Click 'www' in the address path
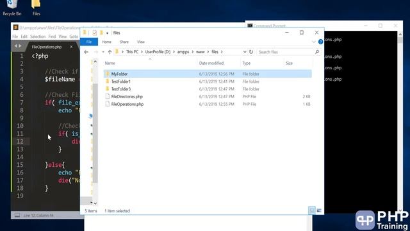This screenshot has height=231, width=410. tap(201, 52)
